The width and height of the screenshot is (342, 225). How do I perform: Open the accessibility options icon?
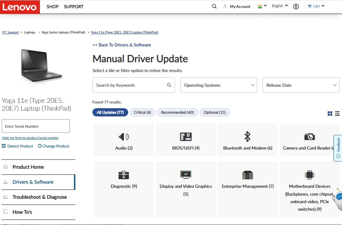tap(296, 6)
